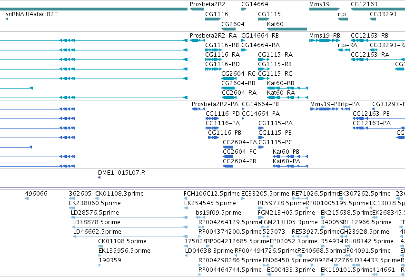Screen dimensions: 405x277
Task: Select protein label CG14664-PB
Action: click(x=260, y=104)
